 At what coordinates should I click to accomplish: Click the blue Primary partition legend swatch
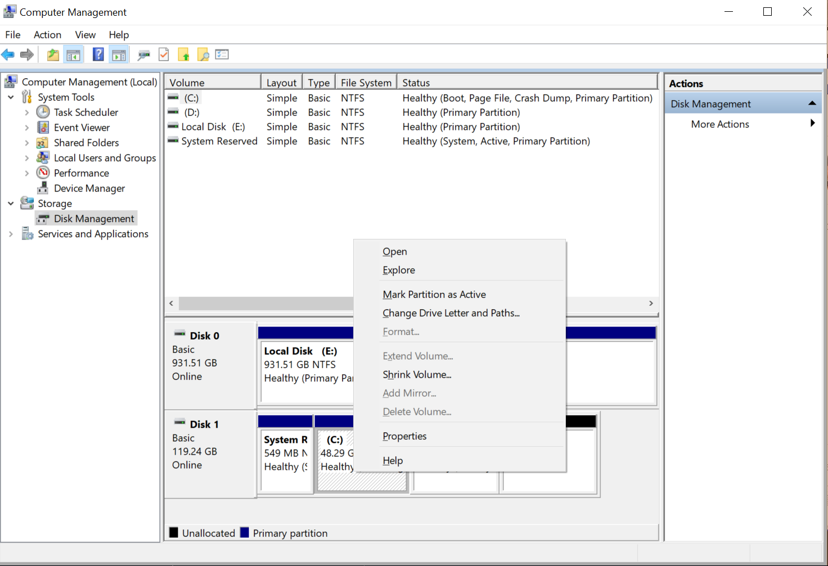pyautogui.click(x=245, y=532)
